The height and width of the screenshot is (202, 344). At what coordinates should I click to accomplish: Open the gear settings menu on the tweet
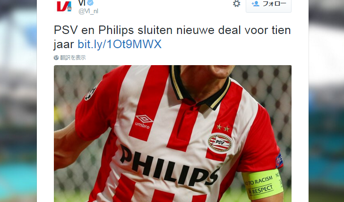[236, 3]
